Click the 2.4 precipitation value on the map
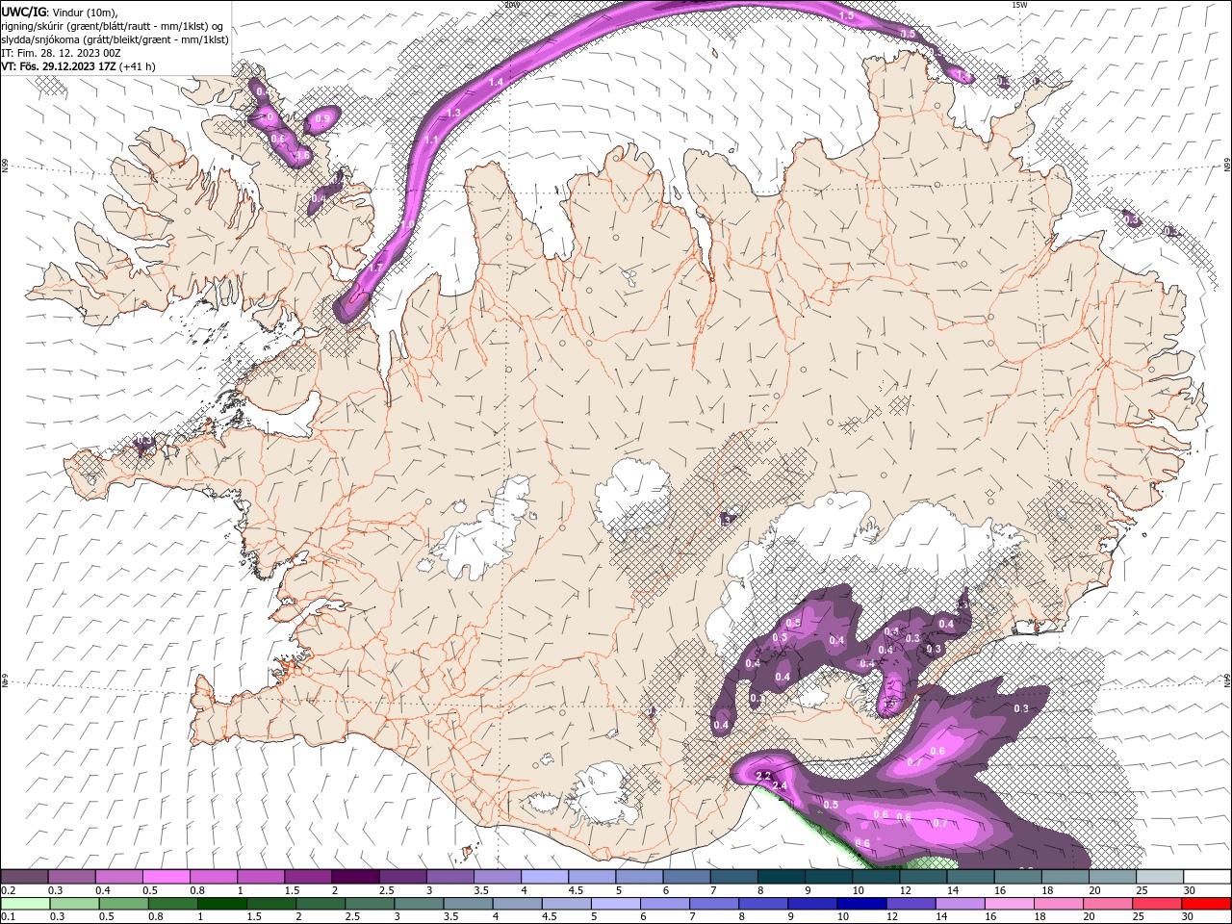Viewport: 1232px width, 924px height. 780,786
